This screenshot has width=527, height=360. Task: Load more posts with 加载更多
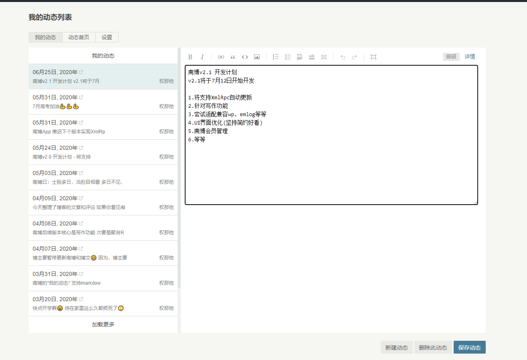point(103,324)
